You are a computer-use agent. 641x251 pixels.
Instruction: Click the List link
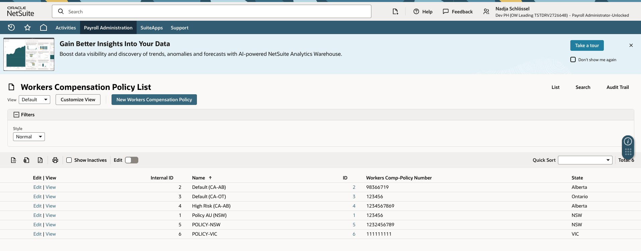pos(556,87)
